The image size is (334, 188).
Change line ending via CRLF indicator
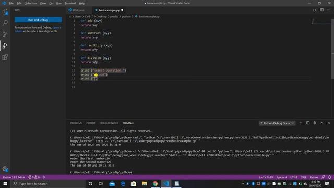[x=304, y=177]
